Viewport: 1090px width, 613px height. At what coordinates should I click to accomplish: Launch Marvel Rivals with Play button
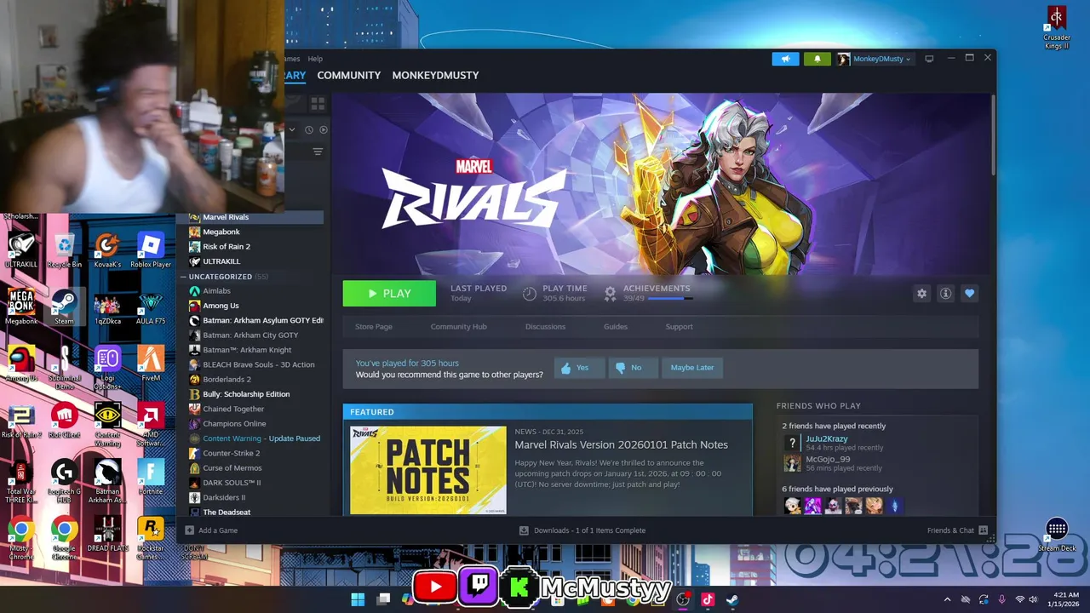click(389, 293)
